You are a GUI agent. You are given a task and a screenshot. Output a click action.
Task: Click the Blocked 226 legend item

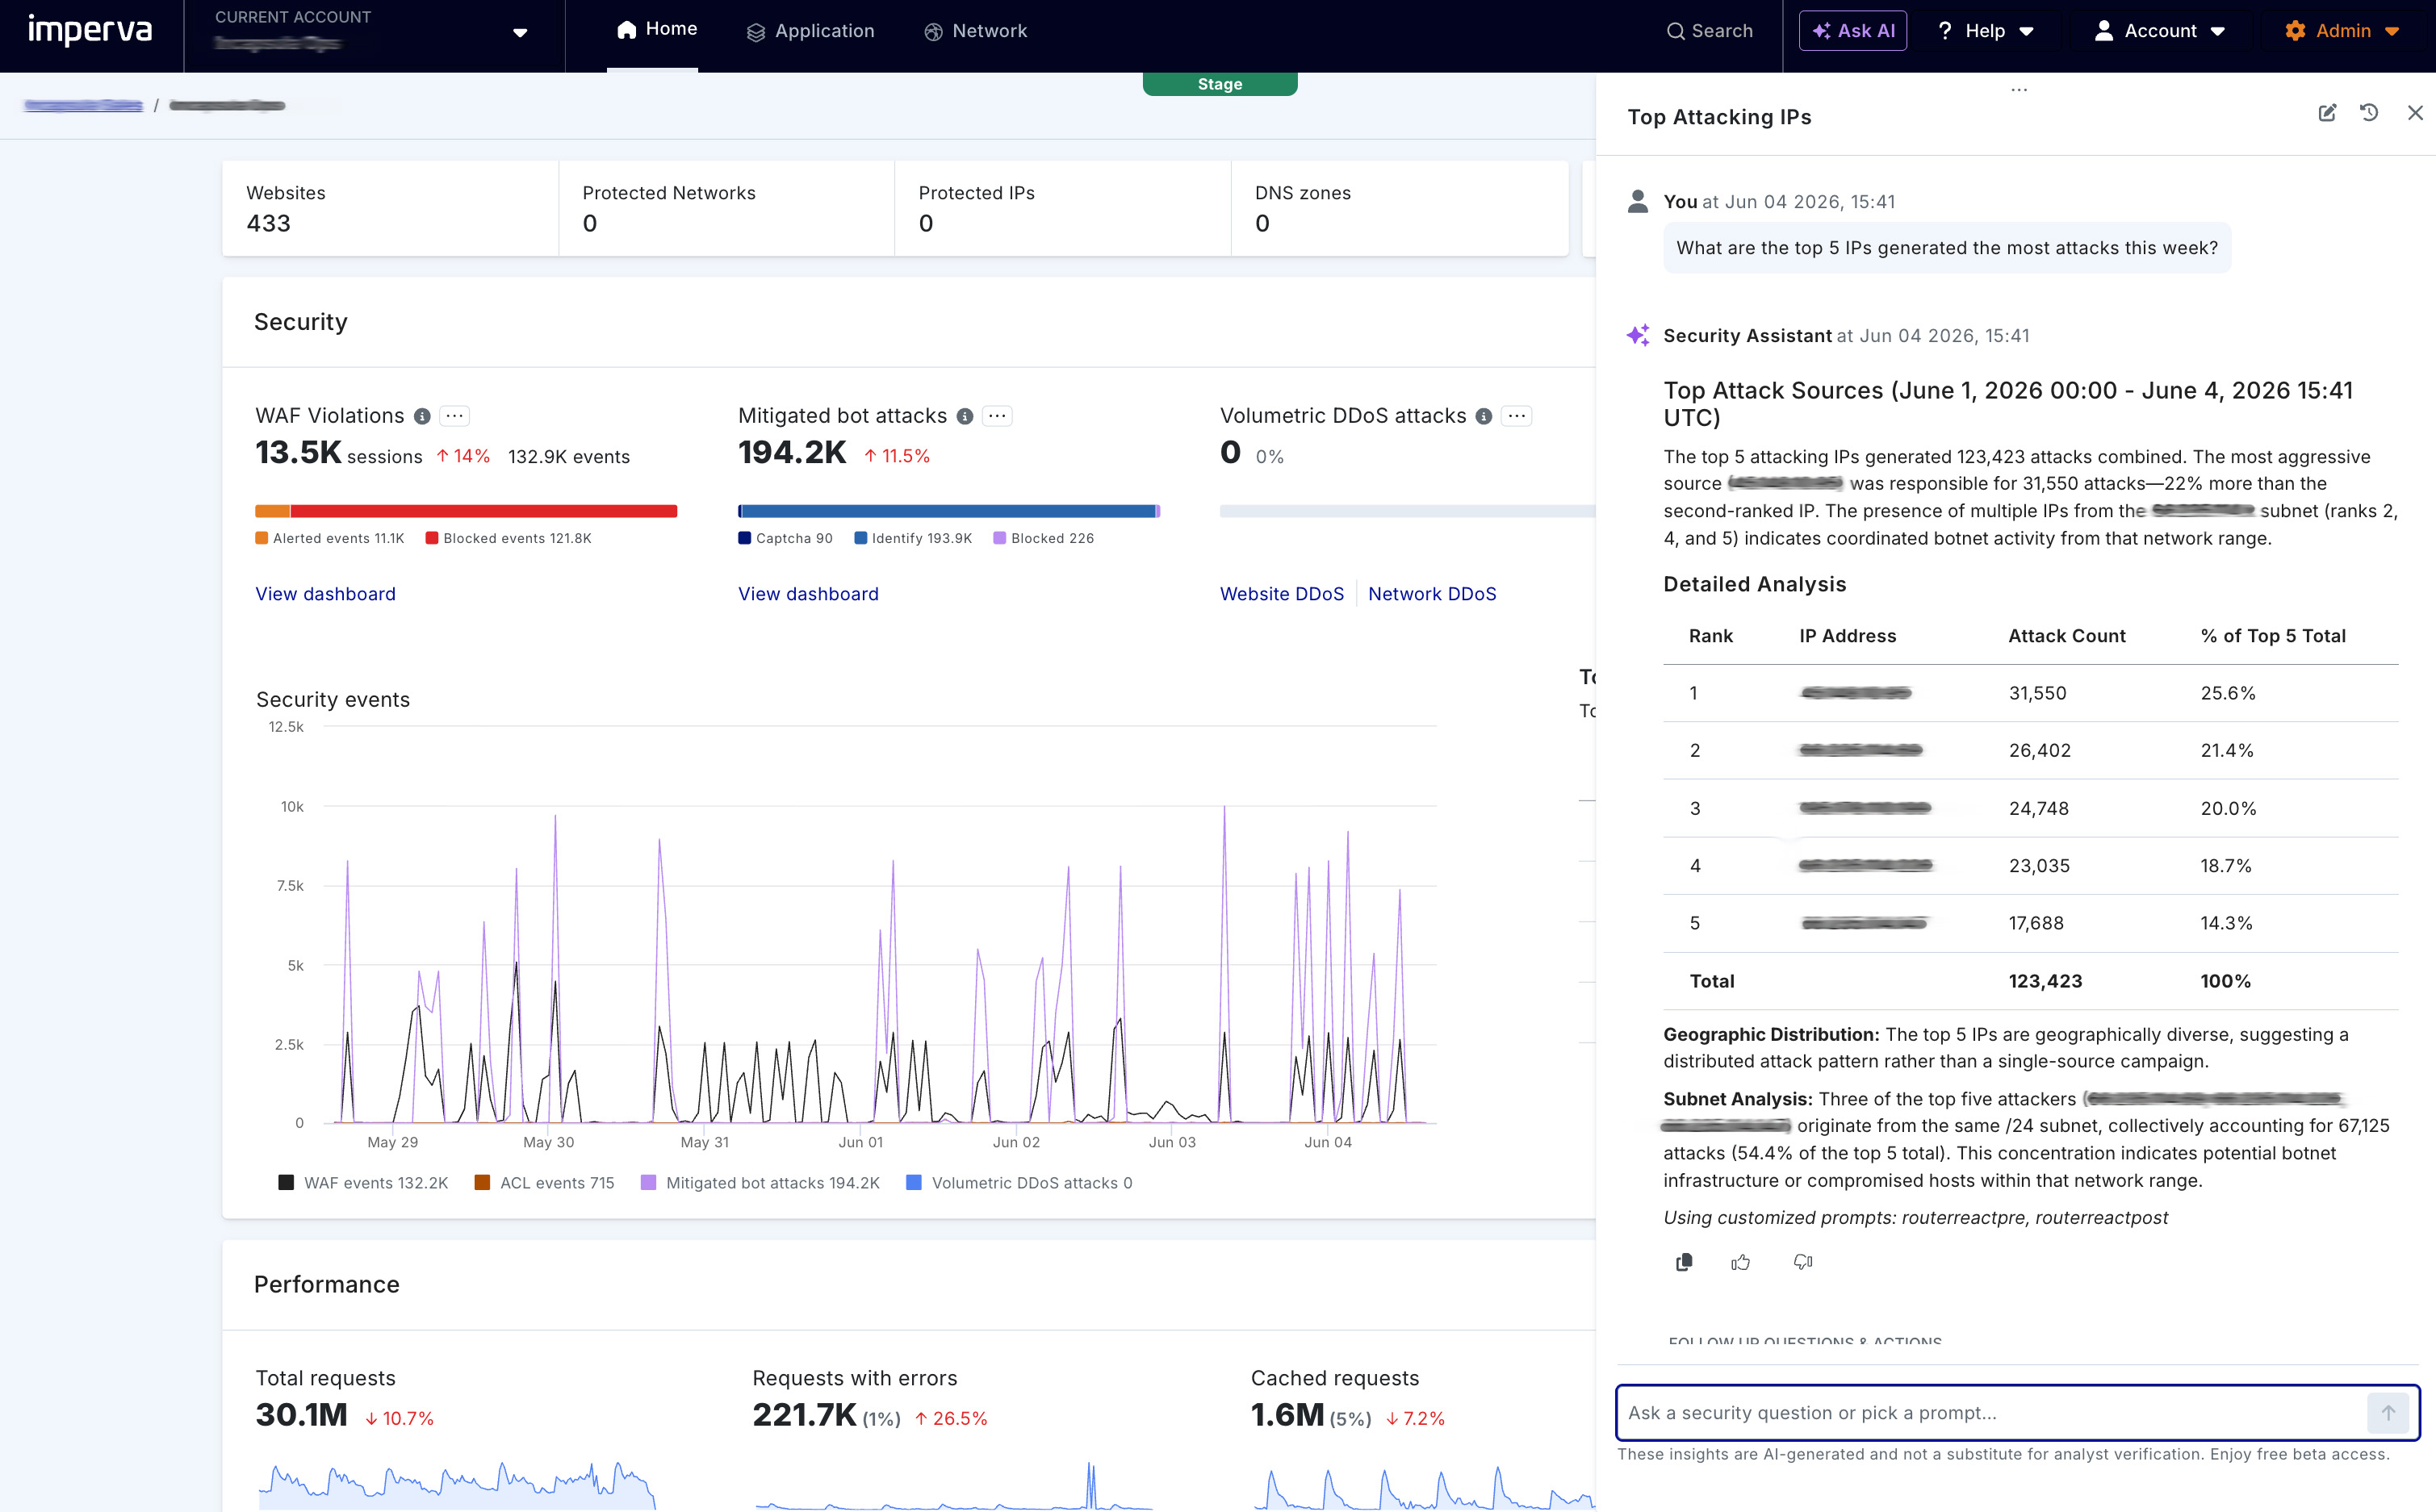(x=1044, y=538)
